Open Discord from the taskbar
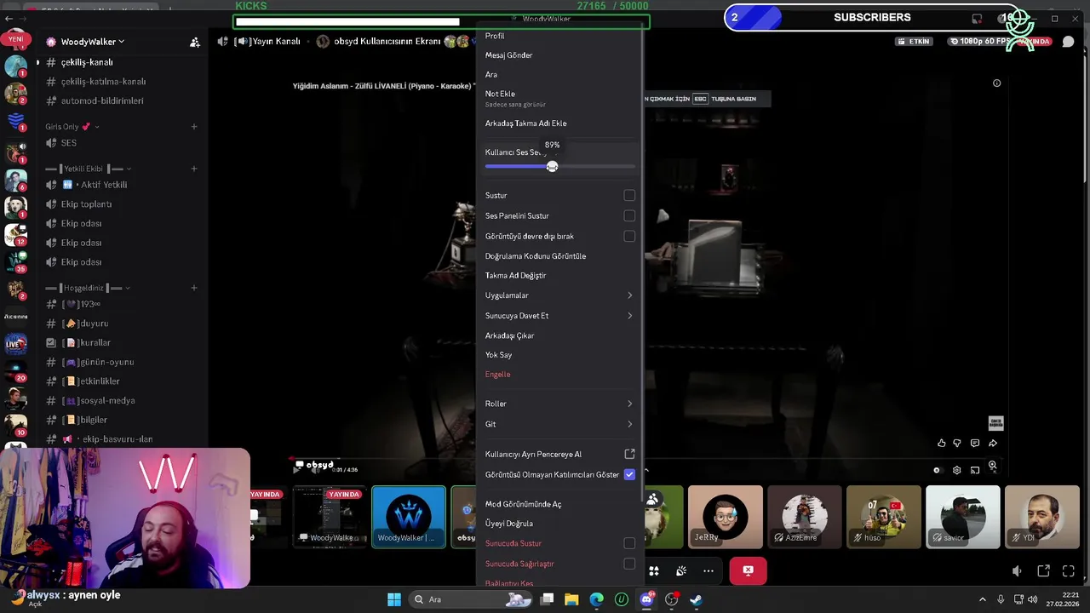Screen dimensions: 1090x613 tap(646, 599)
